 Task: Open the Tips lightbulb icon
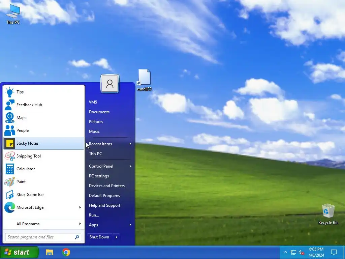tap(10, 92)
